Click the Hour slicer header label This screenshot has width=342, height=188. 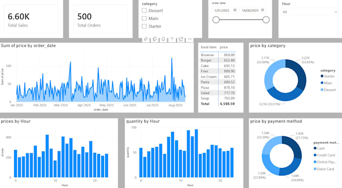pyautogui.click(x=286, y=4)
